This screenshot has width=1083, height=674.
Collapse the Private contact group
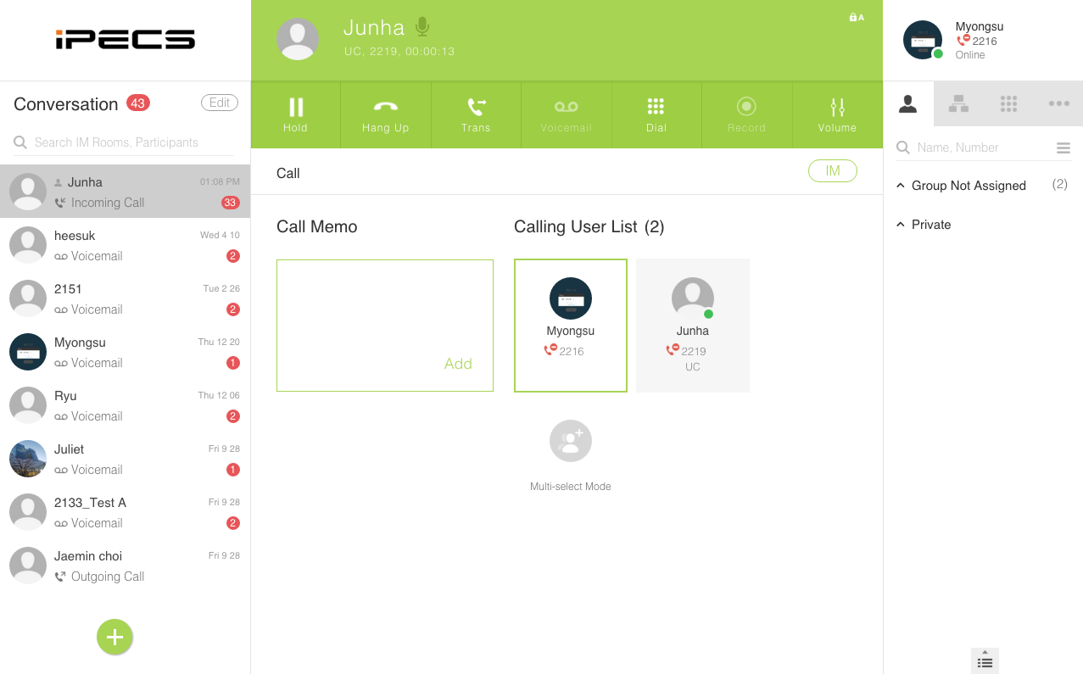click(x=901, y=225)
